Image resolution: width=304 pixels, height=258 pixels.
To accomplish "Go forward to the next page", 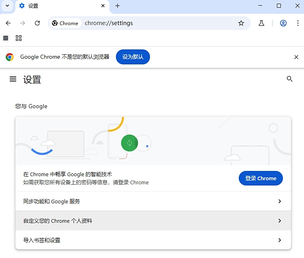I will coord(23,23).
